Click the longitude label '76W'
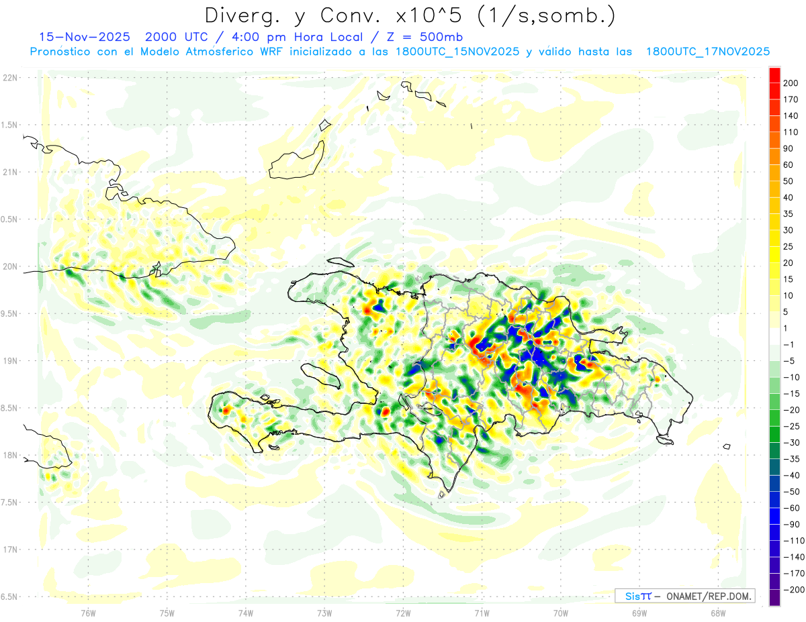The image size is (806, 622). coord(88,613)
